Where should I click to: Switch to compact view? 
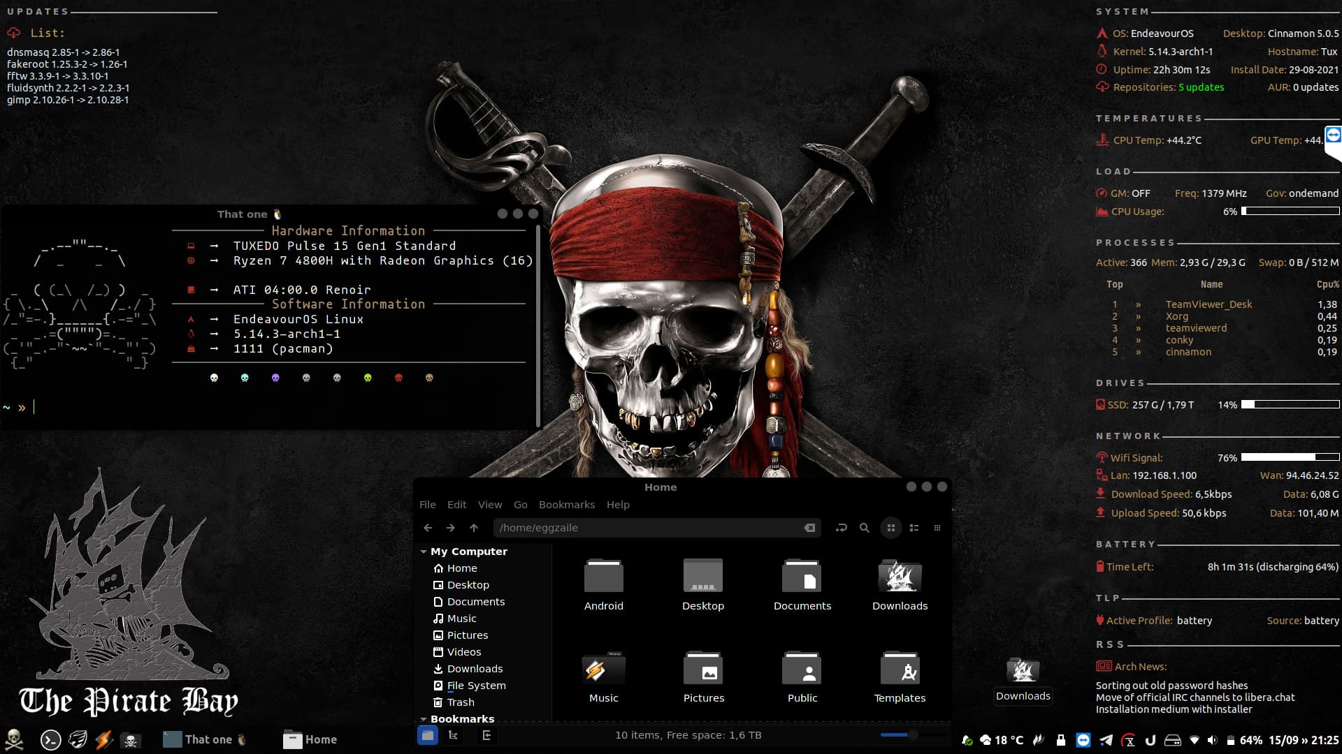(x=937, y=528)
